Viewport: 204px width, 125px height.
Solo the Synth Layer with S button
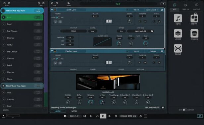click(x=60, y=22)
